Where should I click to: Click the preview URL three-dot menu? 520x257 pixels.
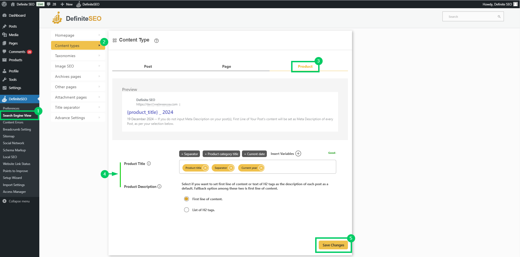(x=180, y=105)
